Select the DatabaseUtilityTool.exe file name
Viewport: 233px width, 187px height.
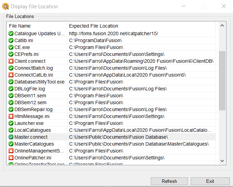click(x=40, y=82)
